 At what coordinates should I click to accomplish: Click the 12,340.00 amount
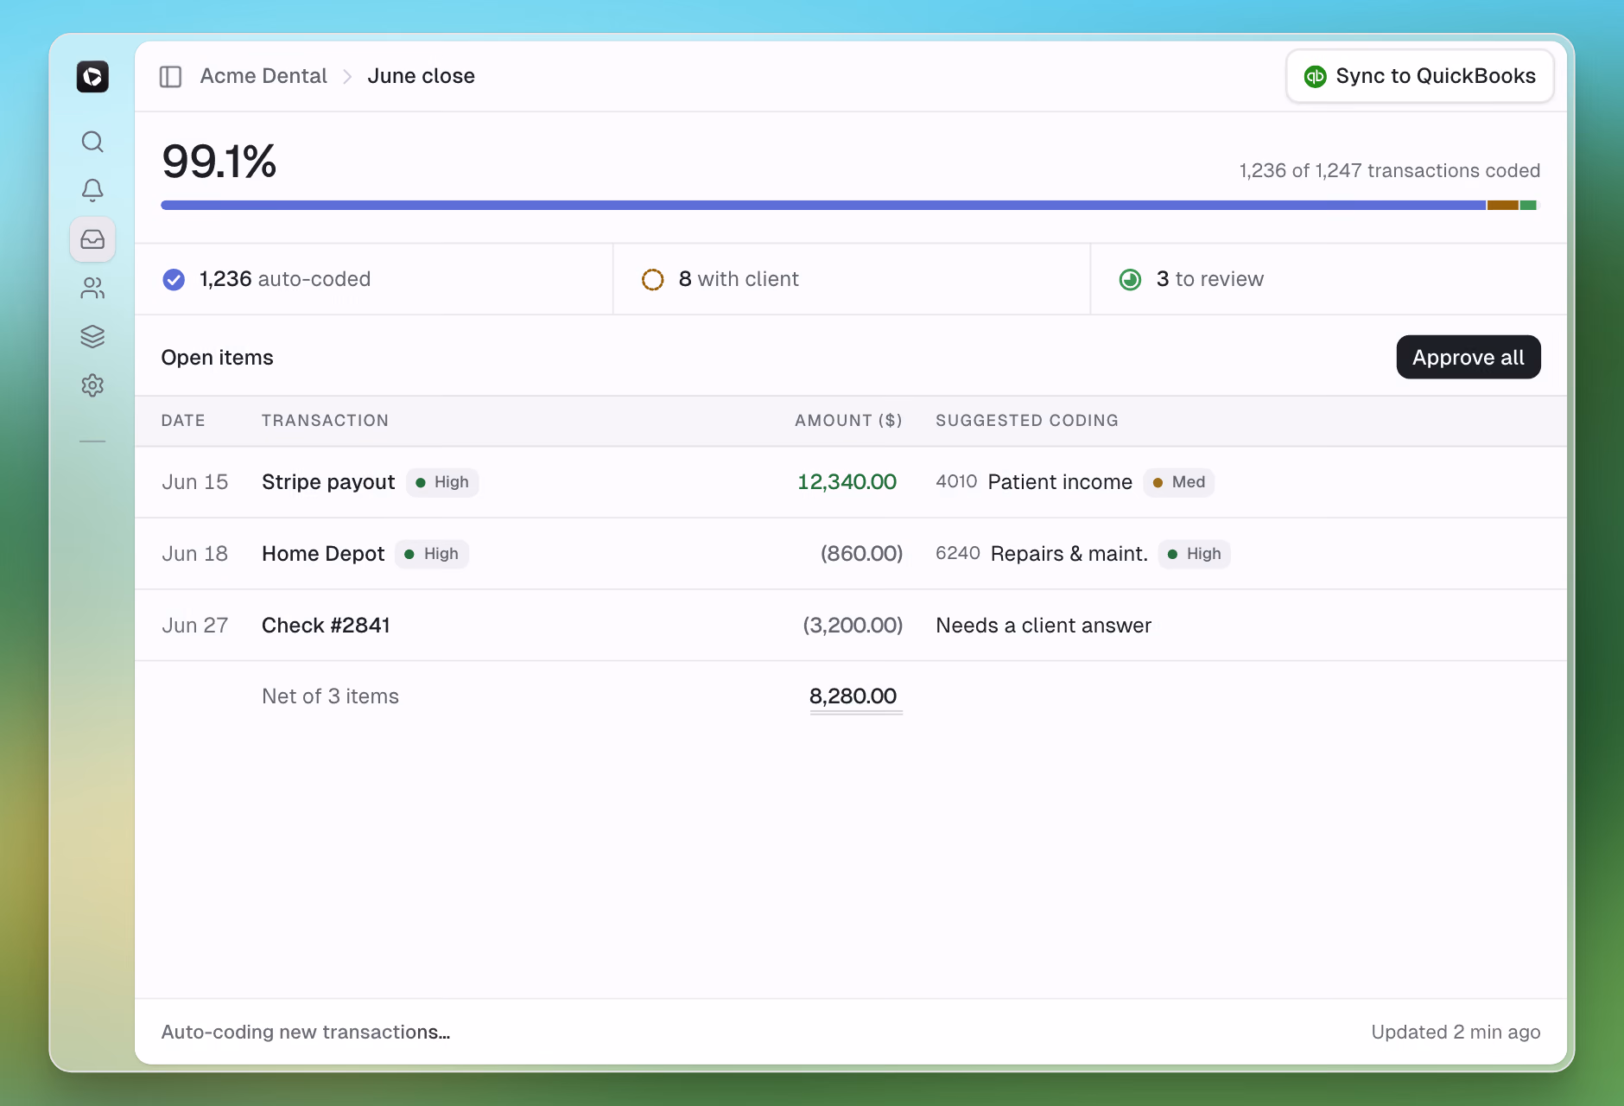click(847, 482)
